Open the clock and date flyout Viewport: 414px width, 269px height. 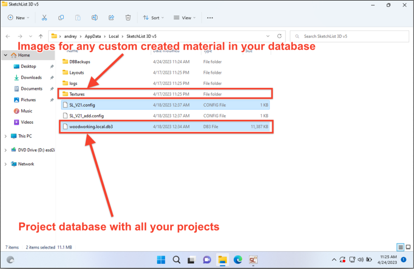point(387,259)
